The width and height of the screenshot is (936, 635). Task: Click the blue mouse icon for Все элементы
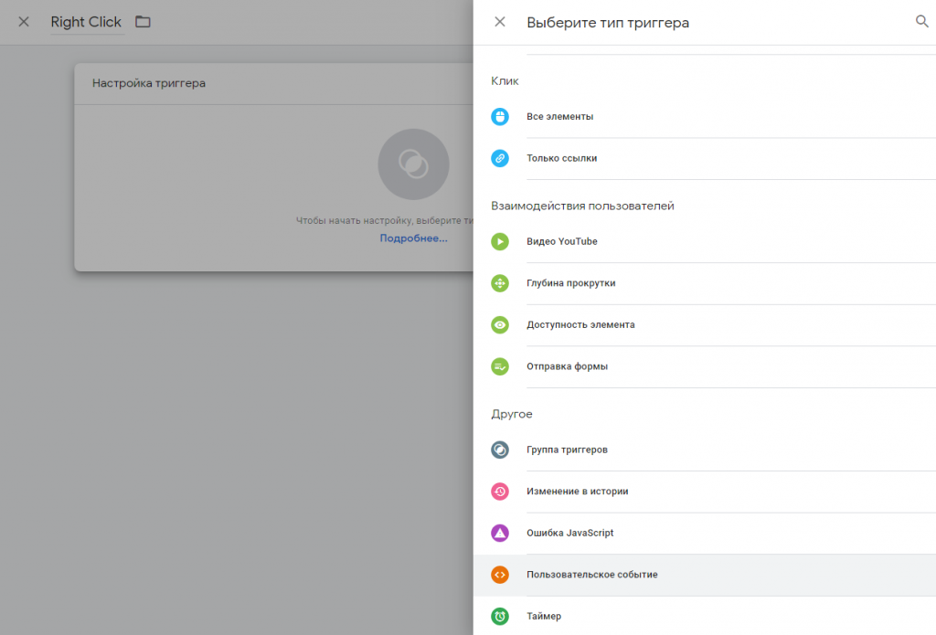tap(500, 117)
